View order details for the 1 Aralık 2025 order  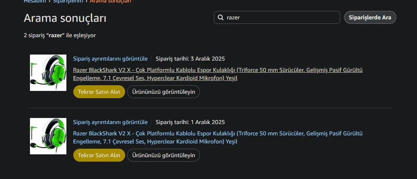tap(111, 122)
